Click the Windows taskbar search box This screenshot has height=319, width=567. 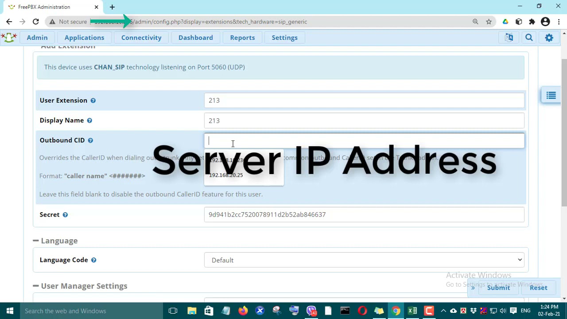(91, 311)
